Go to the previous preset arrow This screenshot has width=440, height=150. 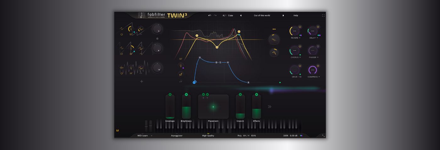(241, 15)
